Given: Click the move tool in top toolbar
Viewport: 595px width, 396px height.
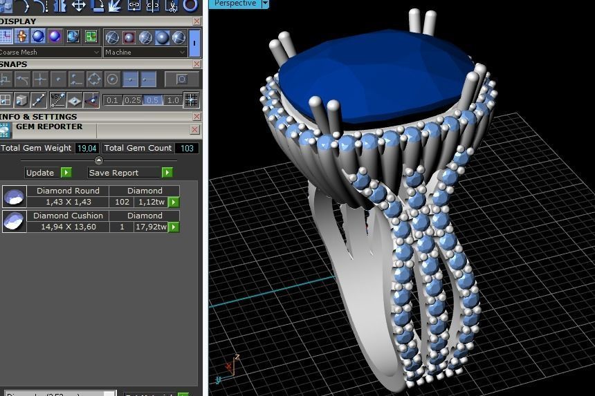Looking at the screenshot, I should coord(79,6).
